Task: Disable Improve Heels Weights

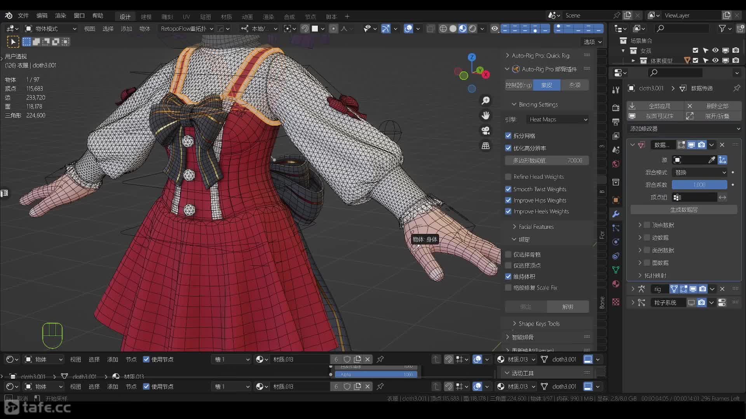Action: [x=508, y=211]
